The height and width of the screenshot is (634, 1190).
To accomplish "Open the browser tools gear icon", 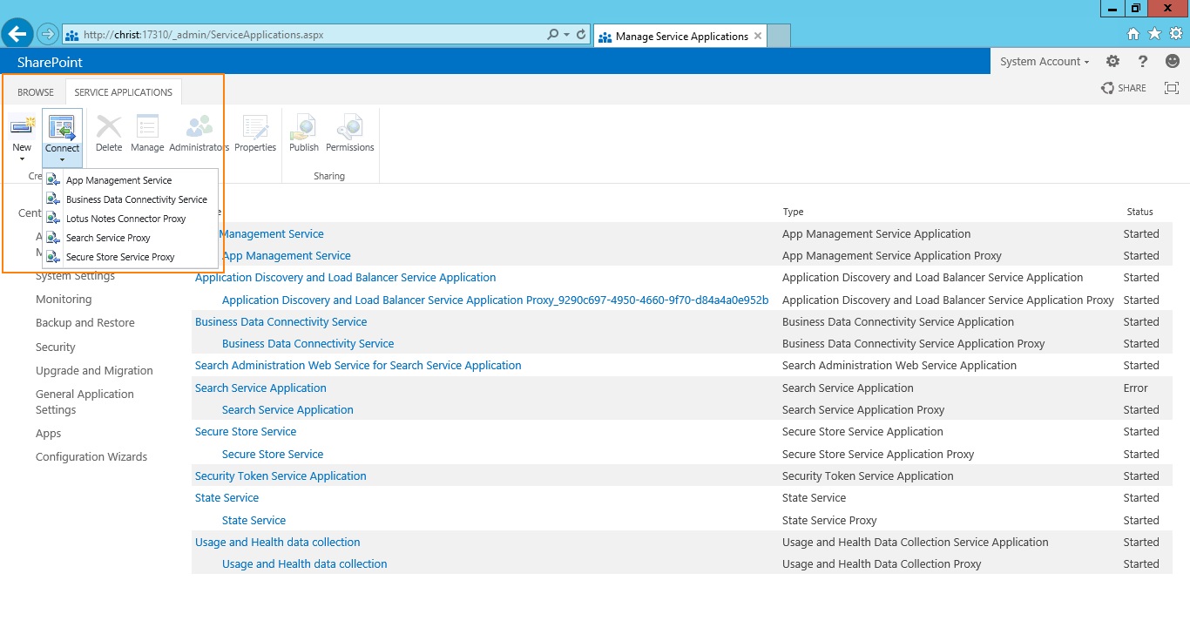I will [1176, 34].
